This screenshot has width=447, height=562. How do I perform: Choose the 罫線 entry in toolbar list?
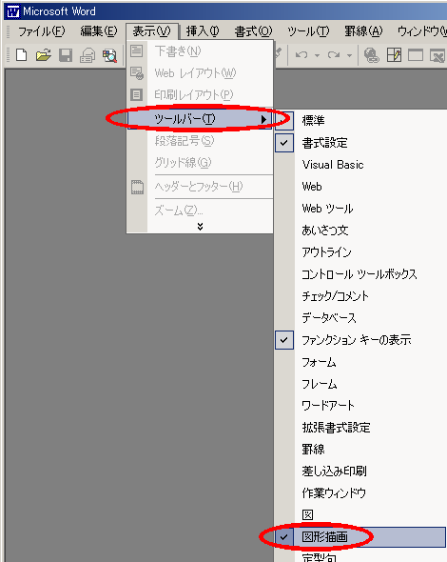(x=360, y=449)
